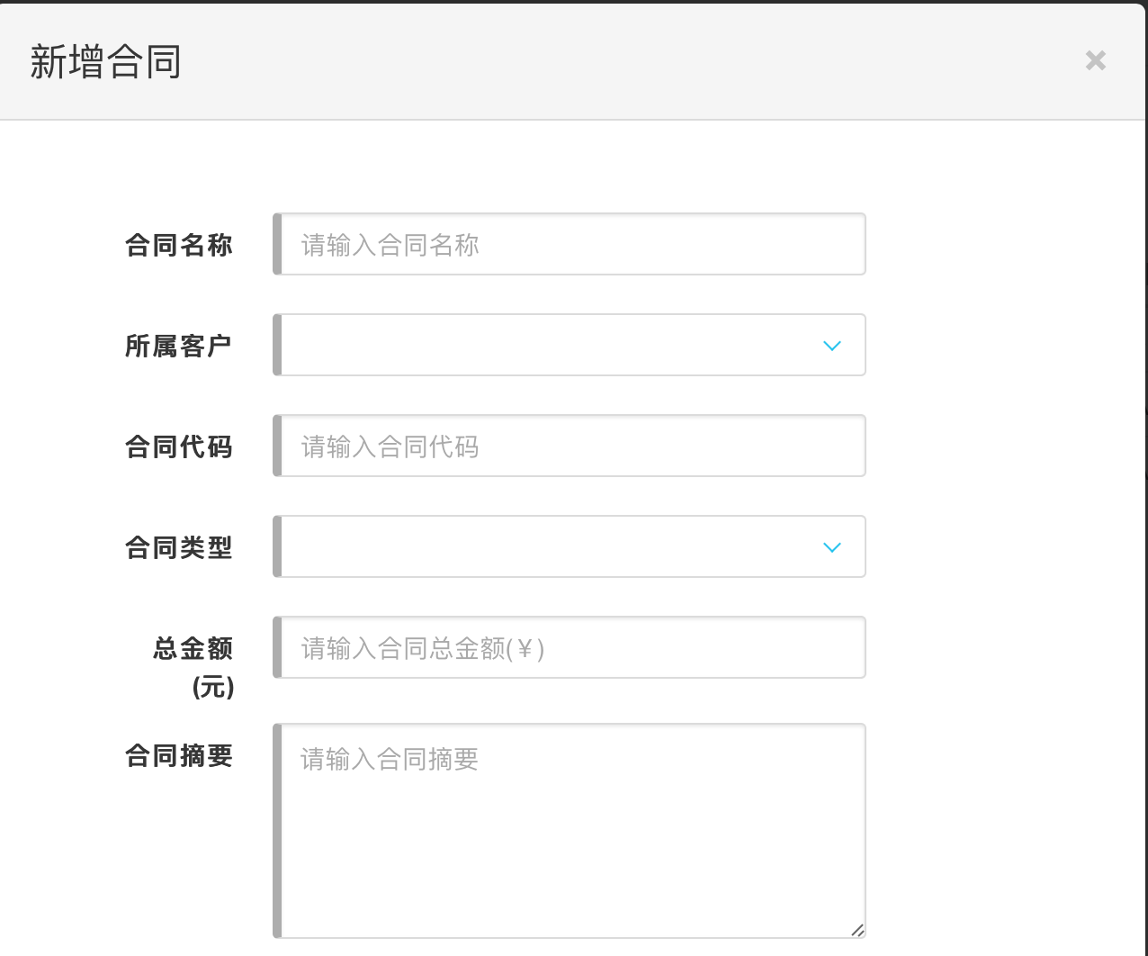Click the gray accent bar of 合同摘要 textarea
The height and width of the screenshot is (956, 1148).
pos(277,830)
